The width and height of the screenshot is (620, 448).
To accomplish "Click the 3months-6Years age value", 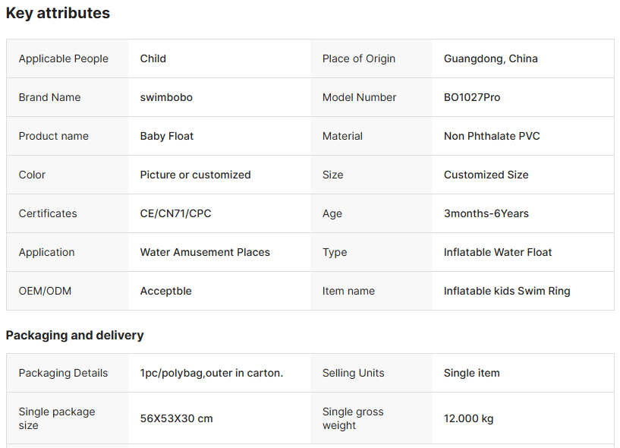I will (486, 213).
